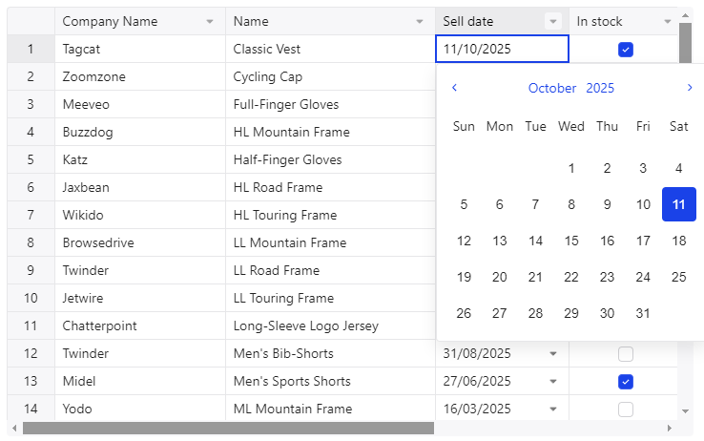Click the Sell date input 11/10/2025
Screen dimensions: 704x441
(x=501, y=50)
